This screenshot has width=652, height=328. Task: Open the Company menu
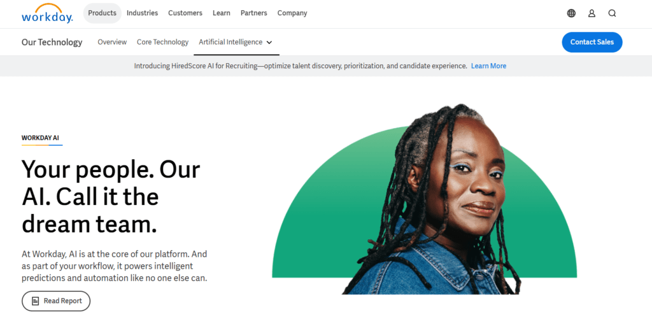click(292, 13)
